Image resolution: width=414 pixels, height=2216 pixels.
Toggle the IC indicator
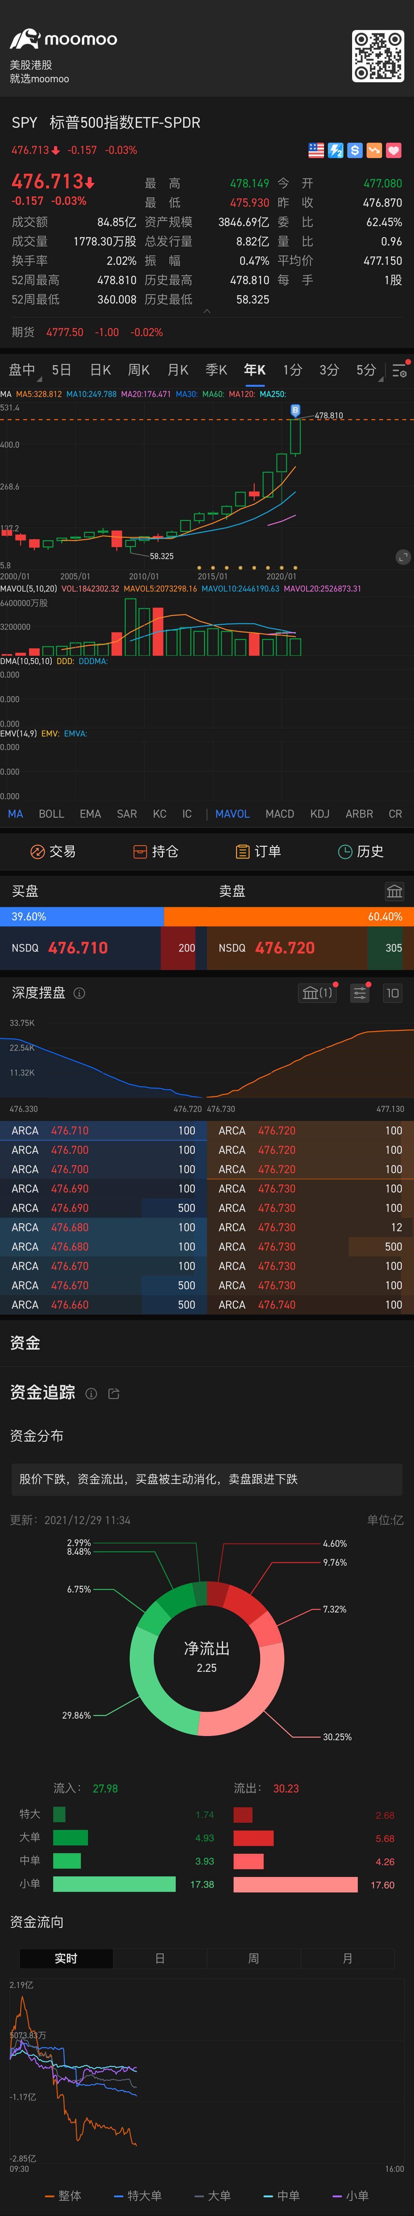pos(187,814)
